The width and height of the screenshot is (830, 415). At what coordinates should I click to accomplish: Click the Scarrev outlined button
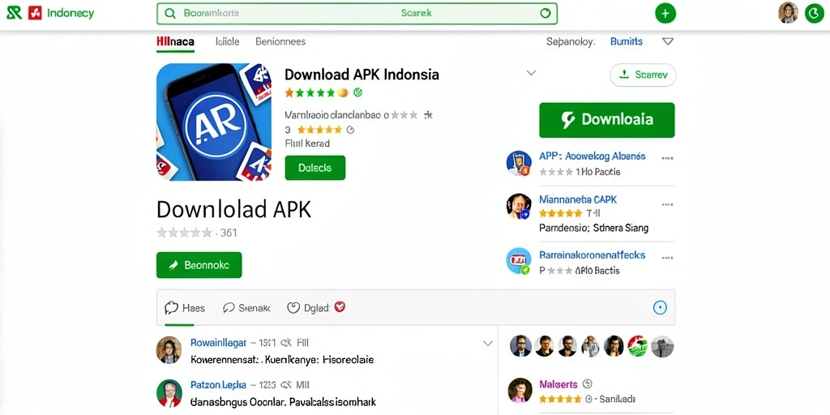point(643,75)
